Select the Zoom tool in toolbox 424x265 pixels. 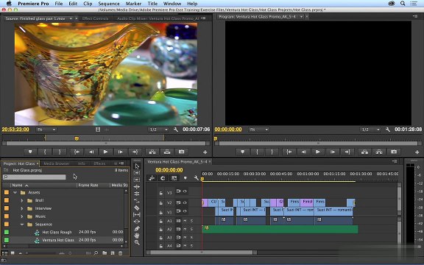point(137,242)
